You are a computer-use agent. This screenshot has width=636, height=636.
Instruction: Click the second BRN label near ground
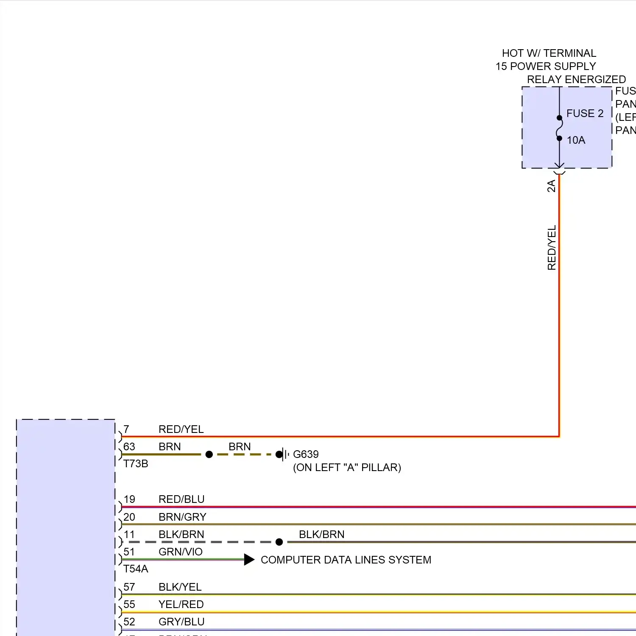pos(240,447)
